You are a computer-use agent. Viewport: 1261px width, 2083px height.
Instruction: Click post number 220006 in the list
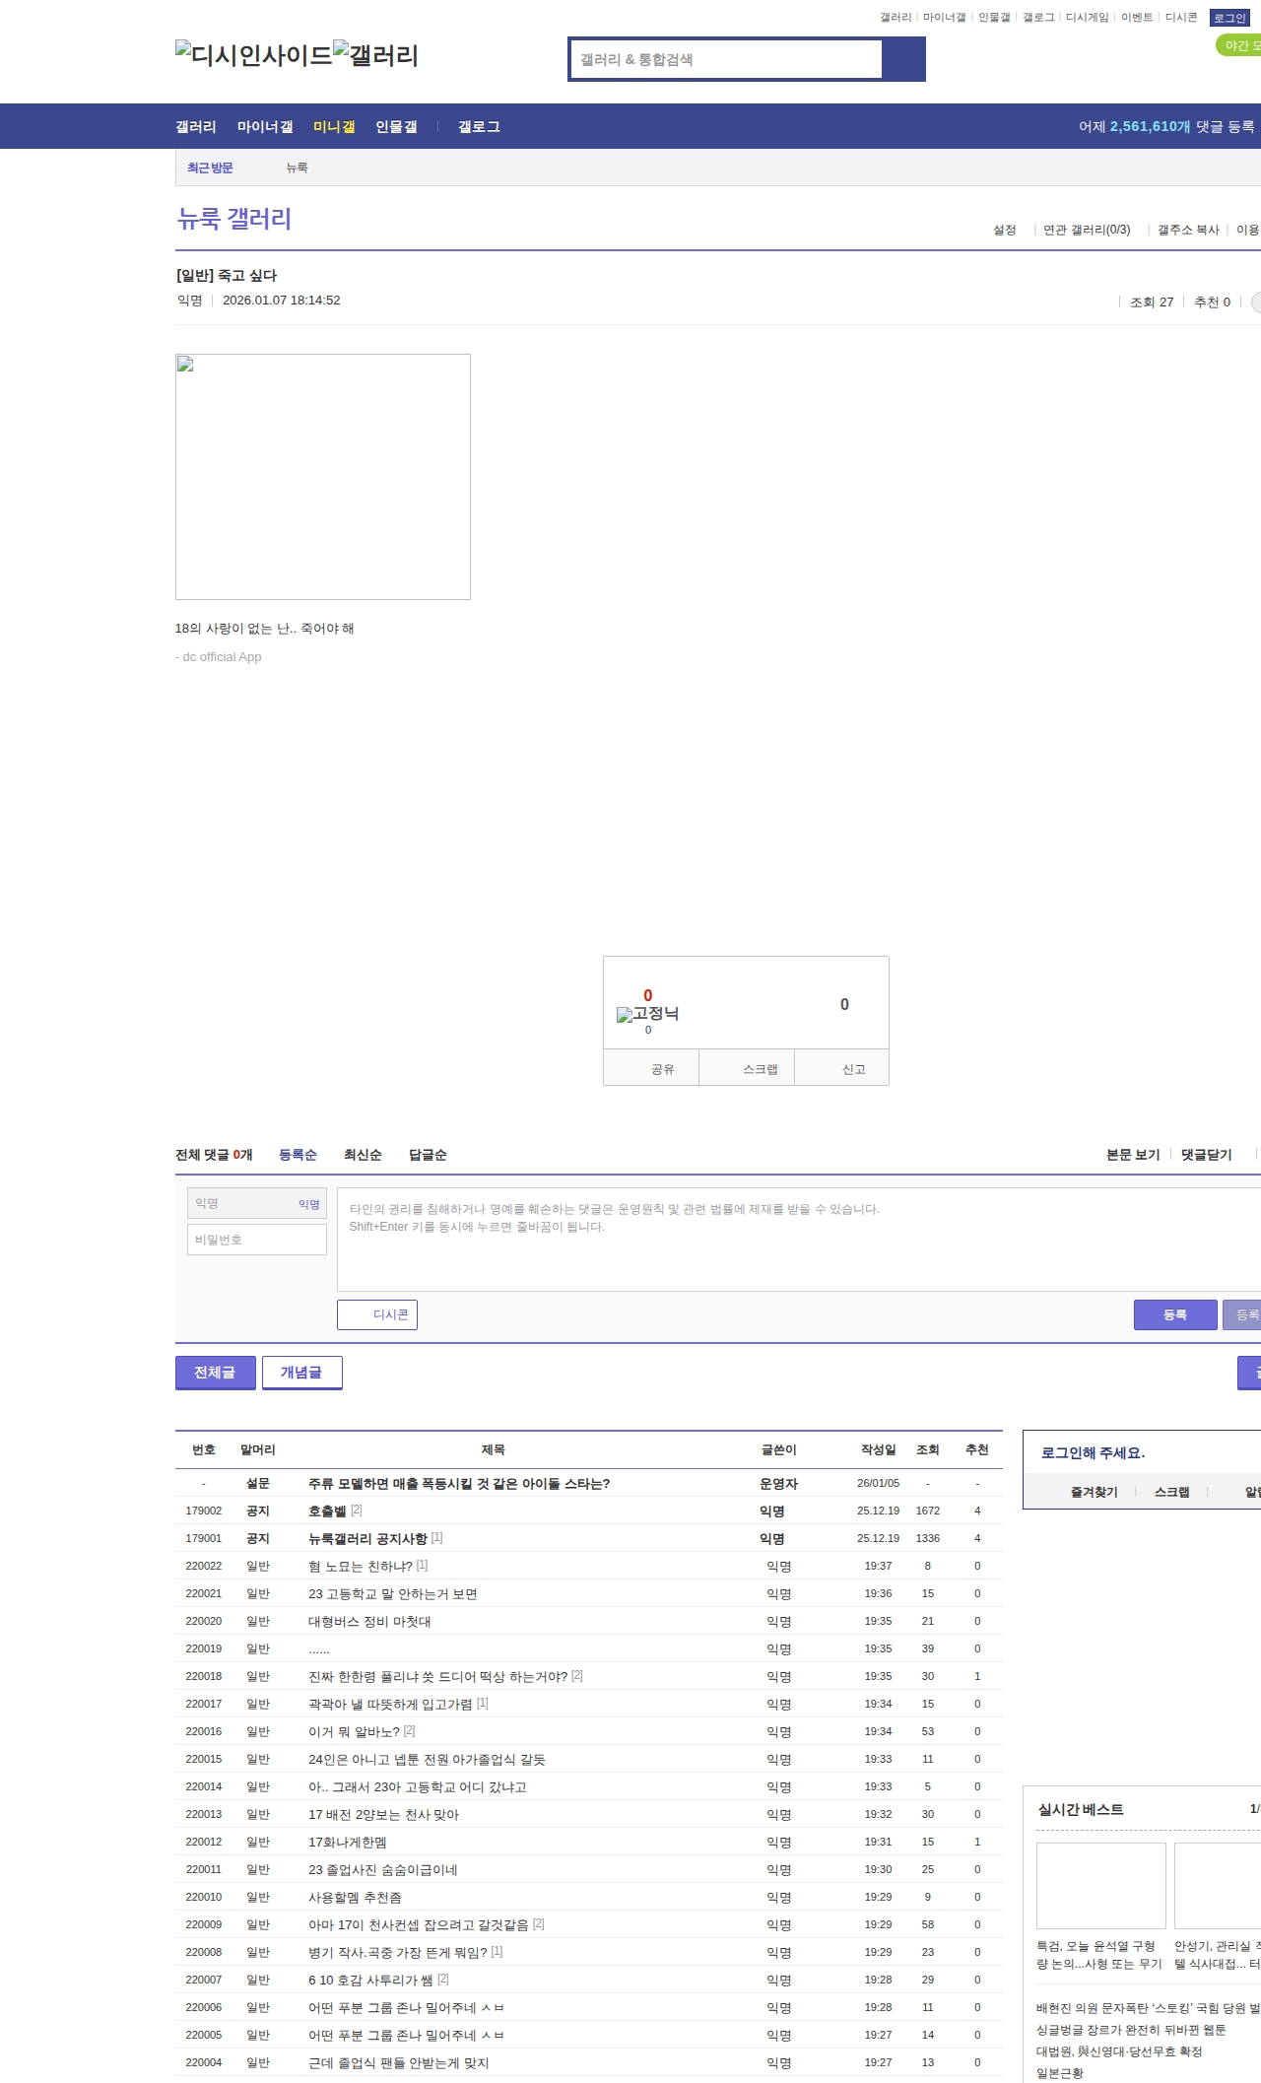[x=204, y=2007]
